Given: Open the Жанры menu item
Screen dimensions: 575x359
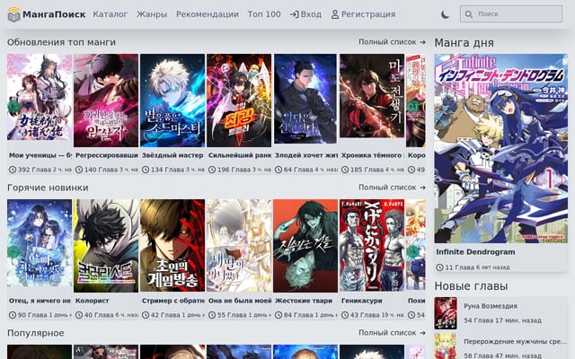Looking at the screenshot, I should (152, 14).
